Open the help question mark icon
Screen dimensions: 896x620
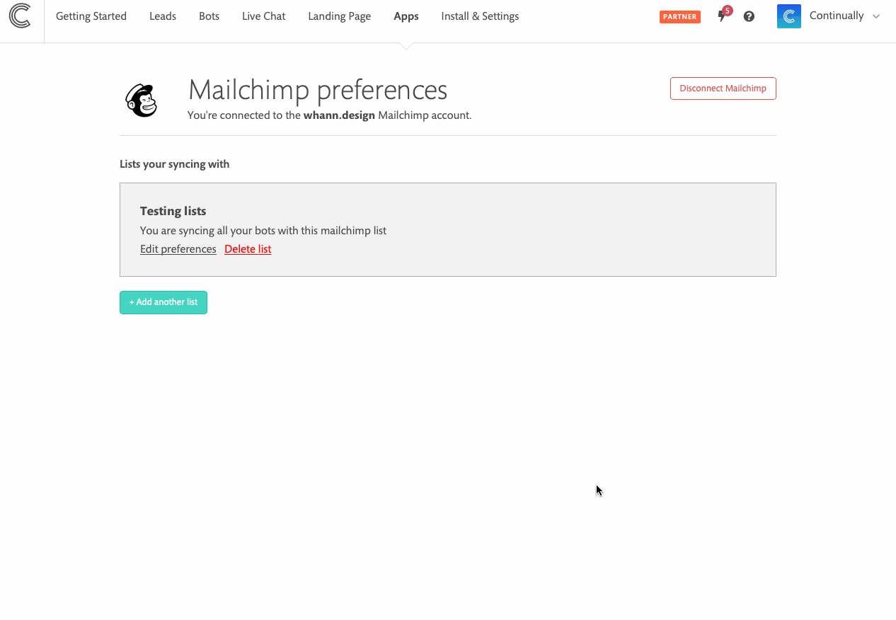tap(749, 16)
